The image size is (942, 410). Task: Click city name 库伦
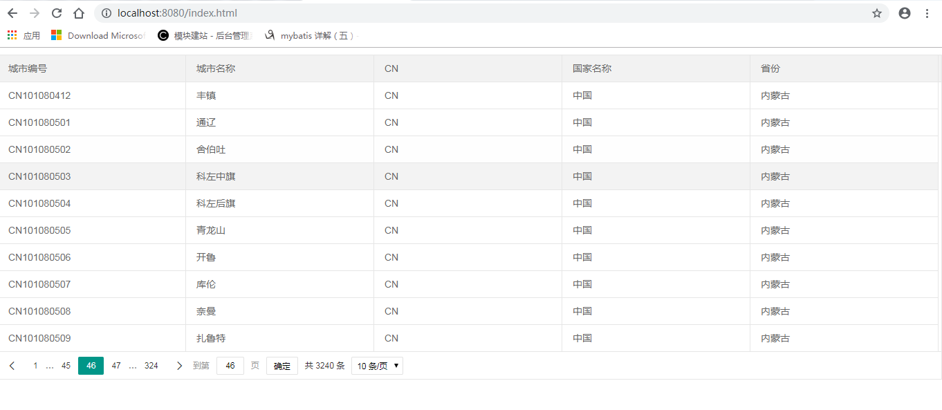206,284
